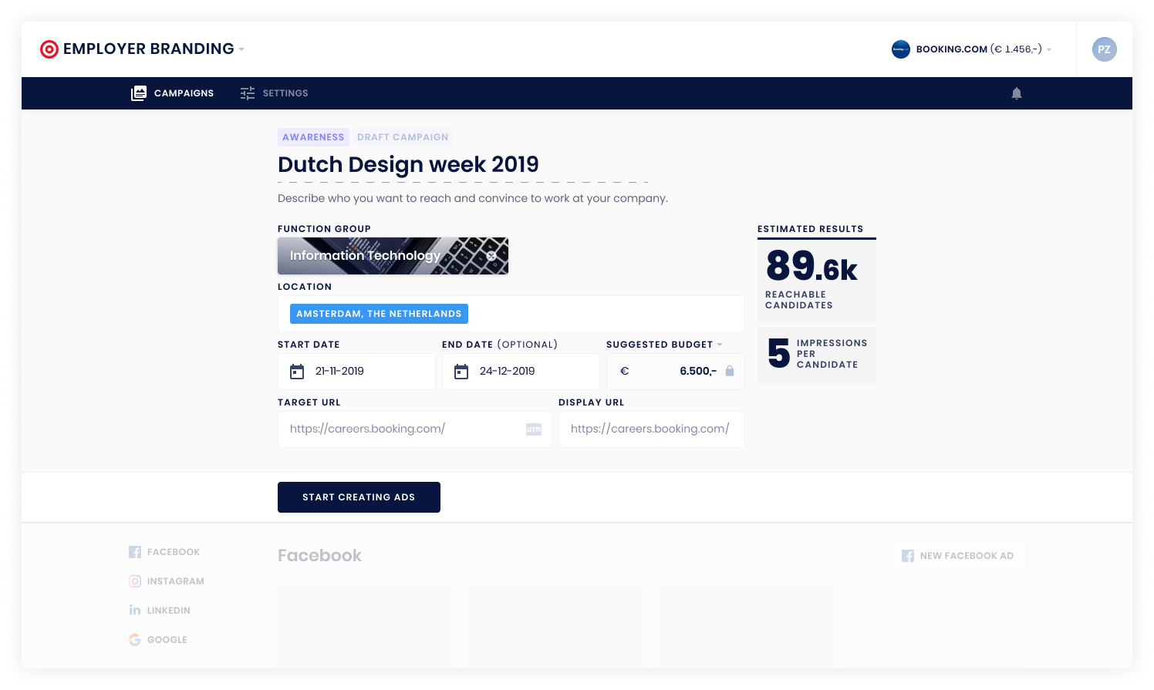
Task: Open the notifications bell
Action: (1017, 93)
